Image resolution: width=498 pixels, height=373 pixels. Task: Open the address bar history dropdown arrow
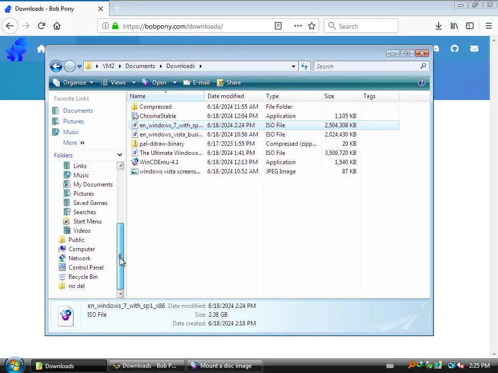click(x=293, y=66)
